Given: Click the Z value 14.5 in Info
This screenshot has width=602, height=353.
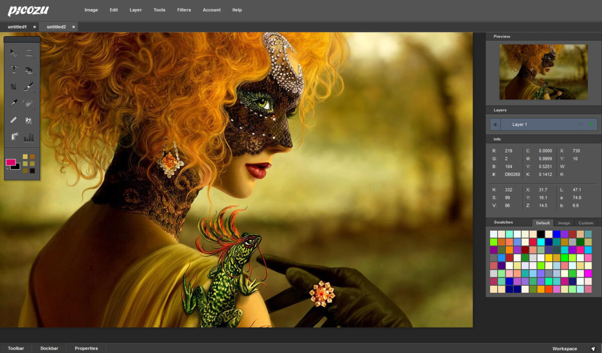Looking at the screenshot, I should click(543, 206).
